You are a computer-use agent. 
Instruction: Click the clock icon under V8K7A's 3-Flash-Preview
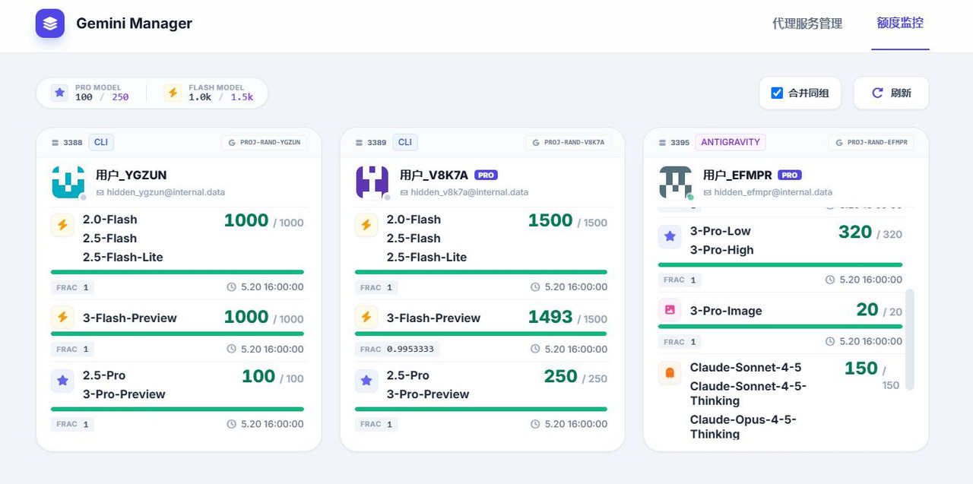pos(535,350)
